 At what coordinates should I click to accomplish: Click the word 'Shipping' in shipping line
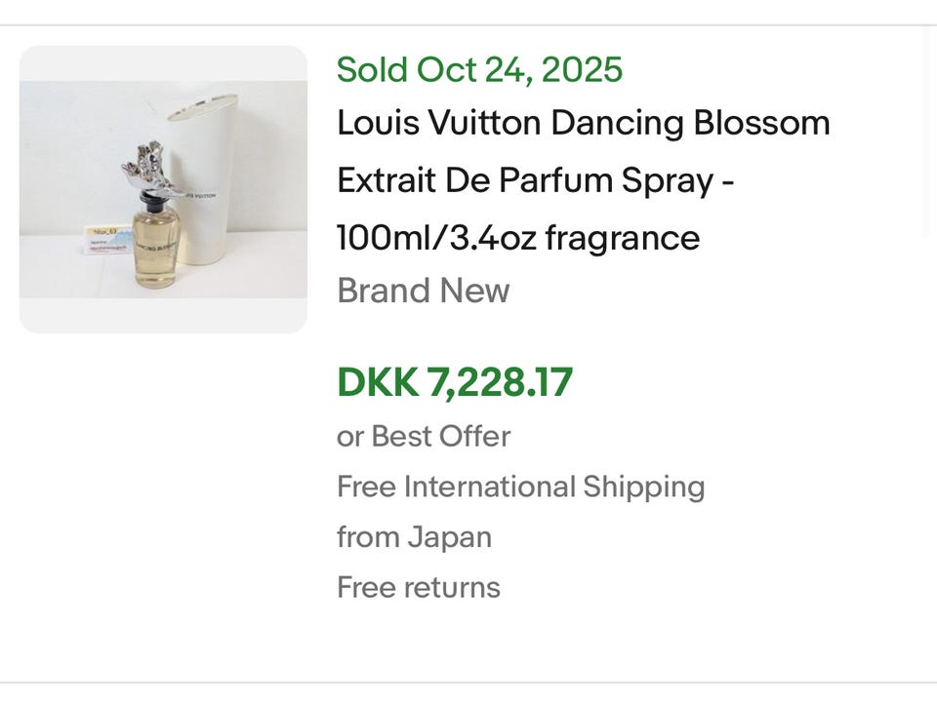click(x=643, y=487)
